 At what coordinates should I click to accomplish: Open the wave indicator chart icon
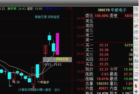[136, 75]
